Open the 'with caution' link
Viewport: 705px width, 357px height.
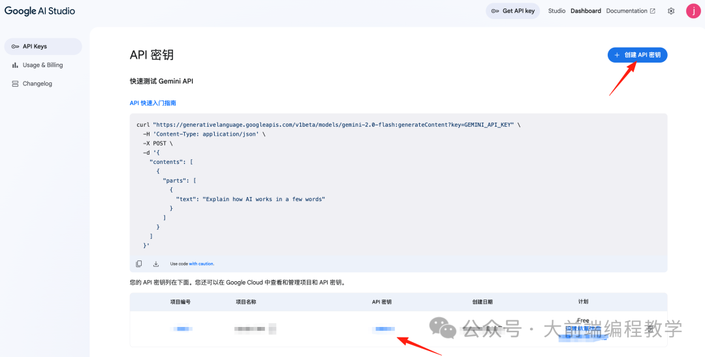[202, 264]
